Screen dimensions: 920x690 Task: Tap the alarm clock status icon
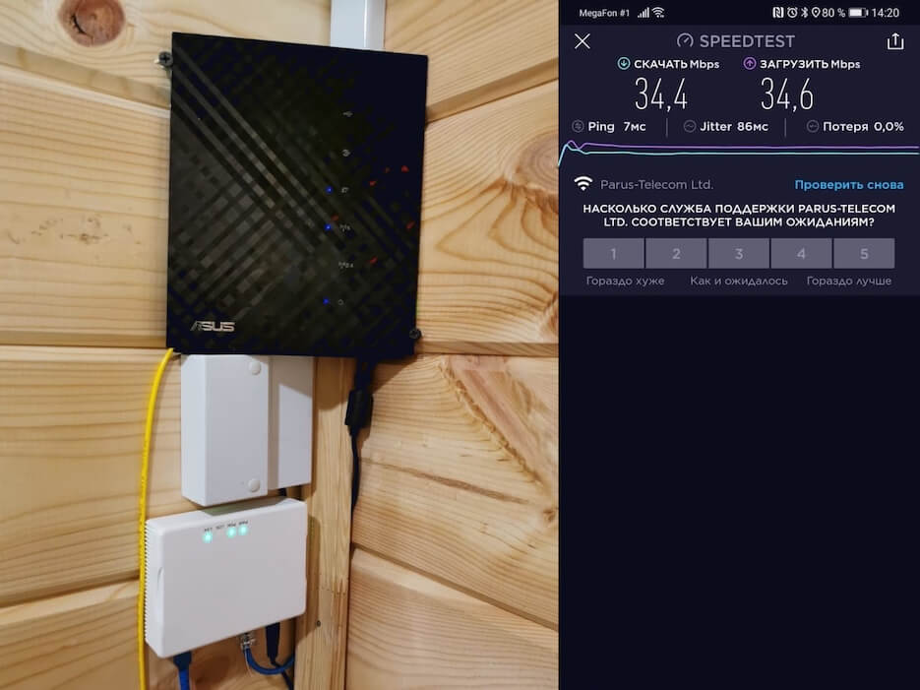[792, 13]
